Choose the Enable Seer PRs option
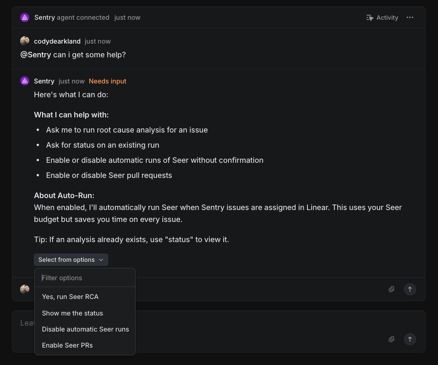Image resolution: width=438 pixels, height=365 pixels. point(67,345)
